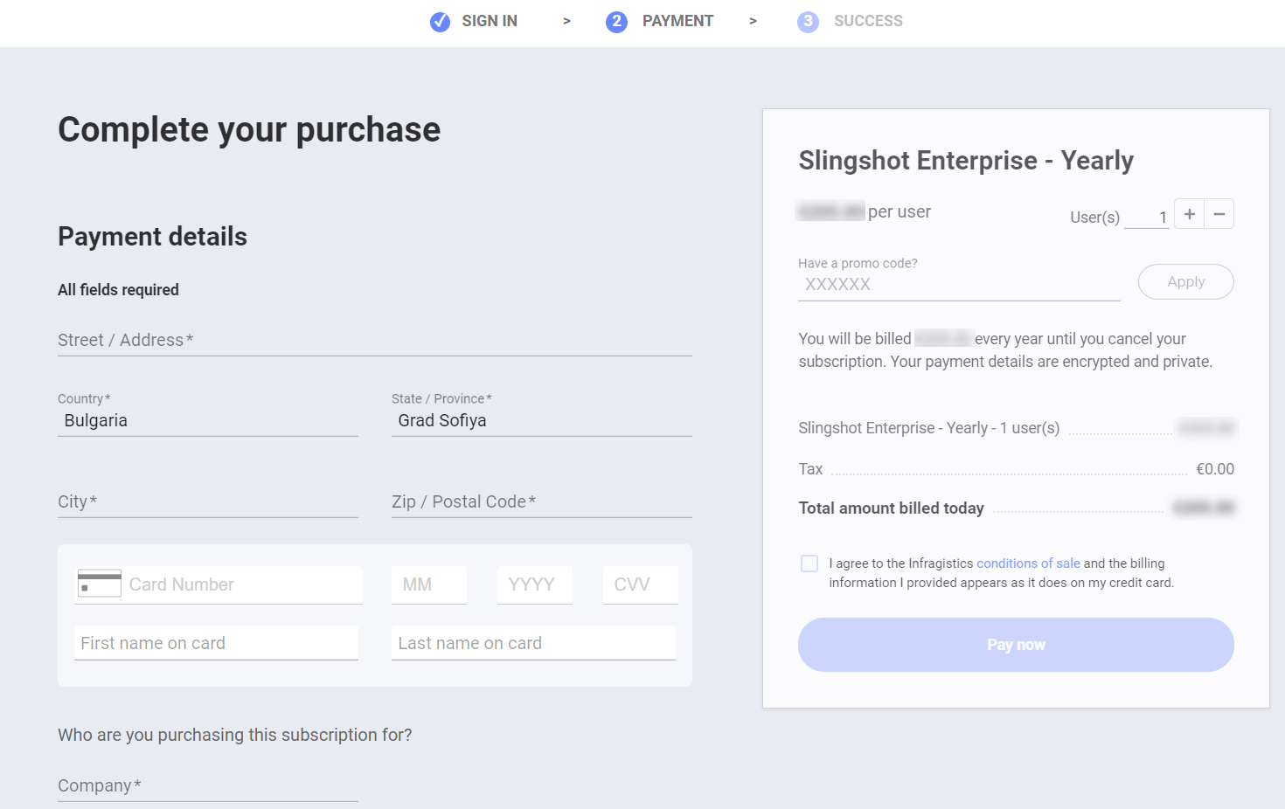Focus the promo code XXXXXX field
The height and width of the screenshot is (809, 1285).
point(959,284)
